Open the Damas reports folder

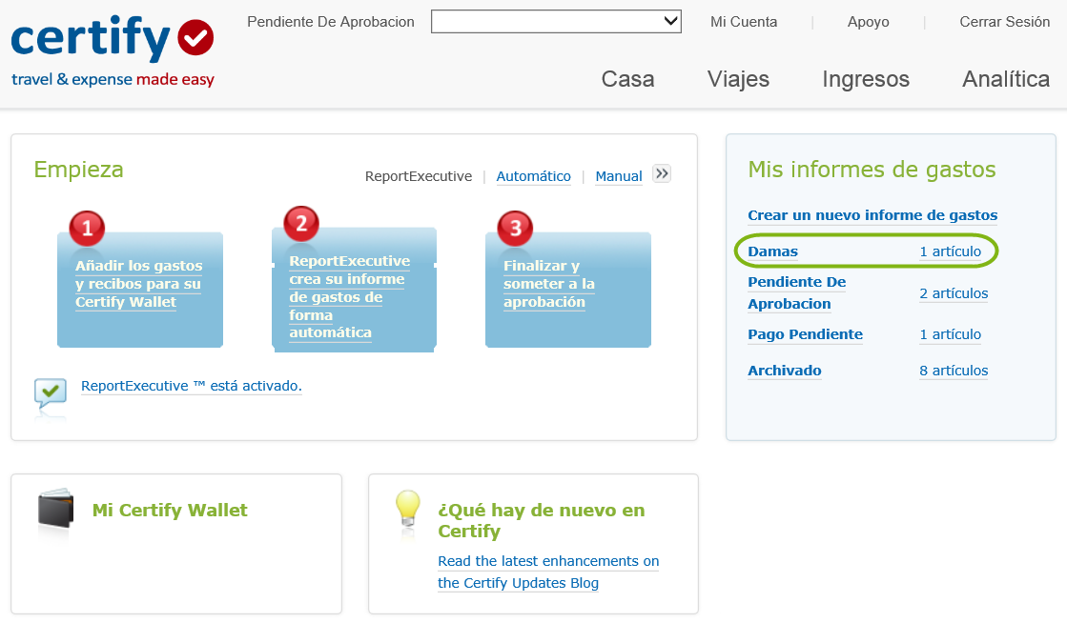point(772,251)
